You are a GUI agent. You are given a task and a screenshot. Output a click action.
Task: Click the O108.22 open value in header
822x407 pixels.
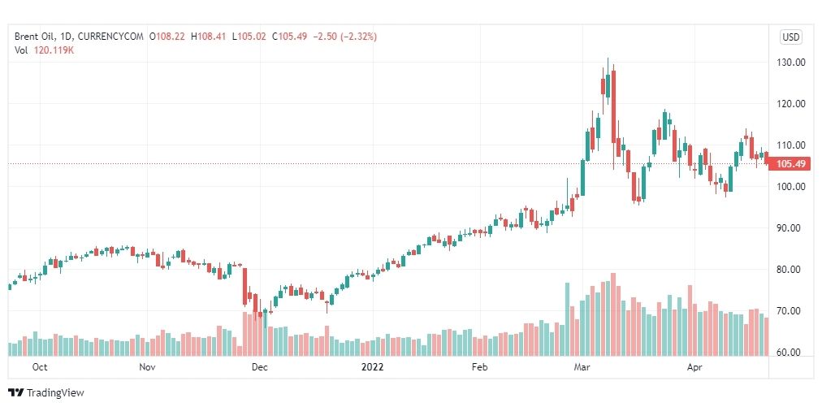[167, 37]
